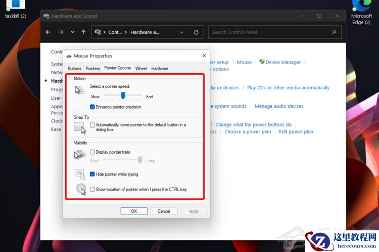Open Microsoft Edge (2) desktop shortcut

(x=361, y=12)
